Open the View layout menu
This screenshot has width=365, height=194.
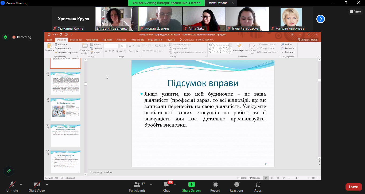tap(355, 11)
